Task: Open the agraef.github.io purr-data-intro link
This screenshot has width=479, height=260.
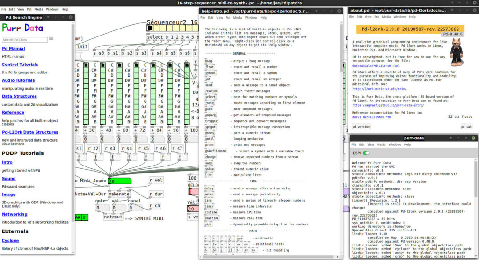Action: point(388,105)
